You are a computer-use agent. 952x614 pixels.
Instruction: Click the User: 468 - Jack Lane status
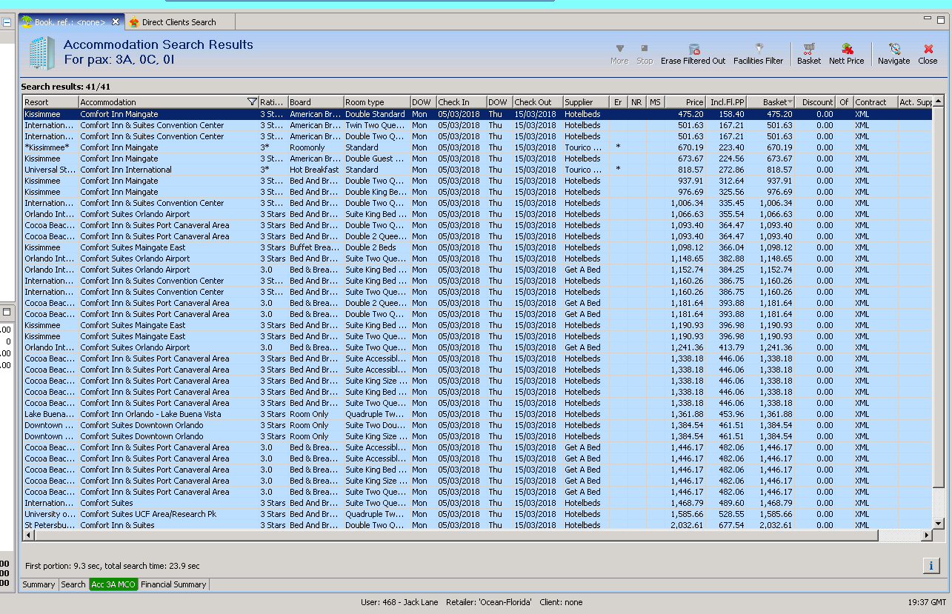[399, 602]
